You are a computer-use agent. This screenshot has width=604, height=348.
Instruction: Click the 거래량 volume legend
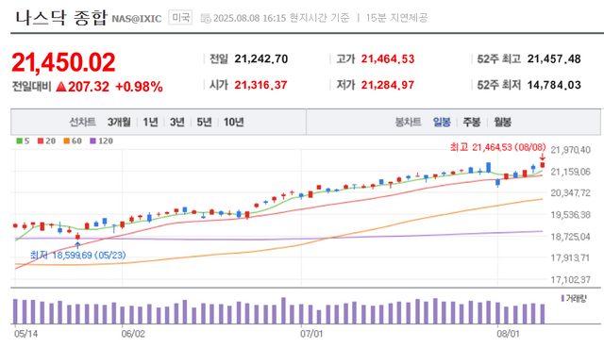tap(574, 298)
